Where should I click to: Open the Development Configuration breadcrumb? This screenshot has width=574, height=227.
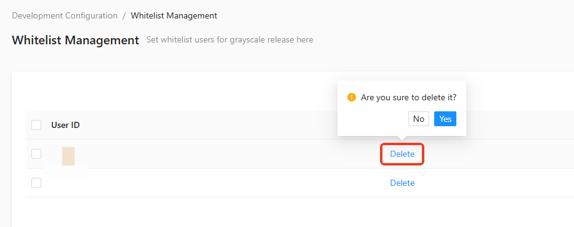65,16
